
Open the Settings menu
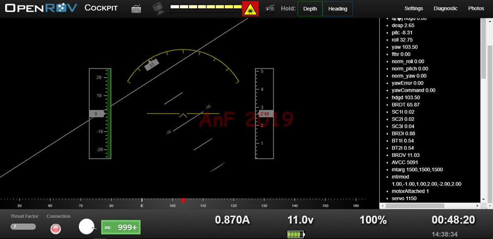414,8
